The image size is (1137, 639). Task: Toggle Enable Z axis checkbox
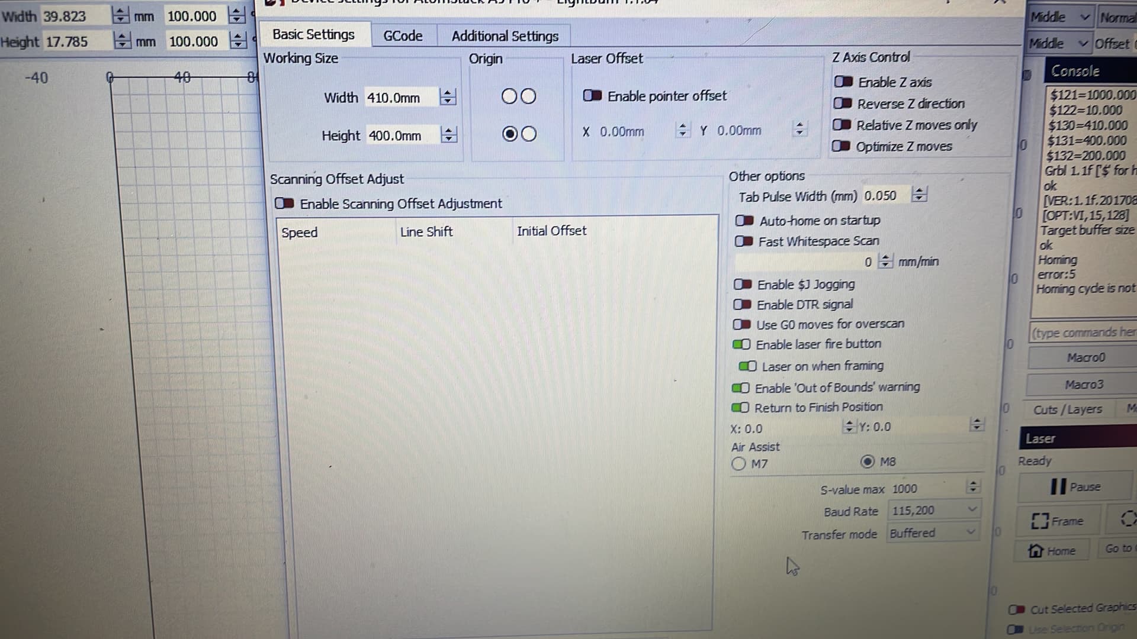pos(842,81)
